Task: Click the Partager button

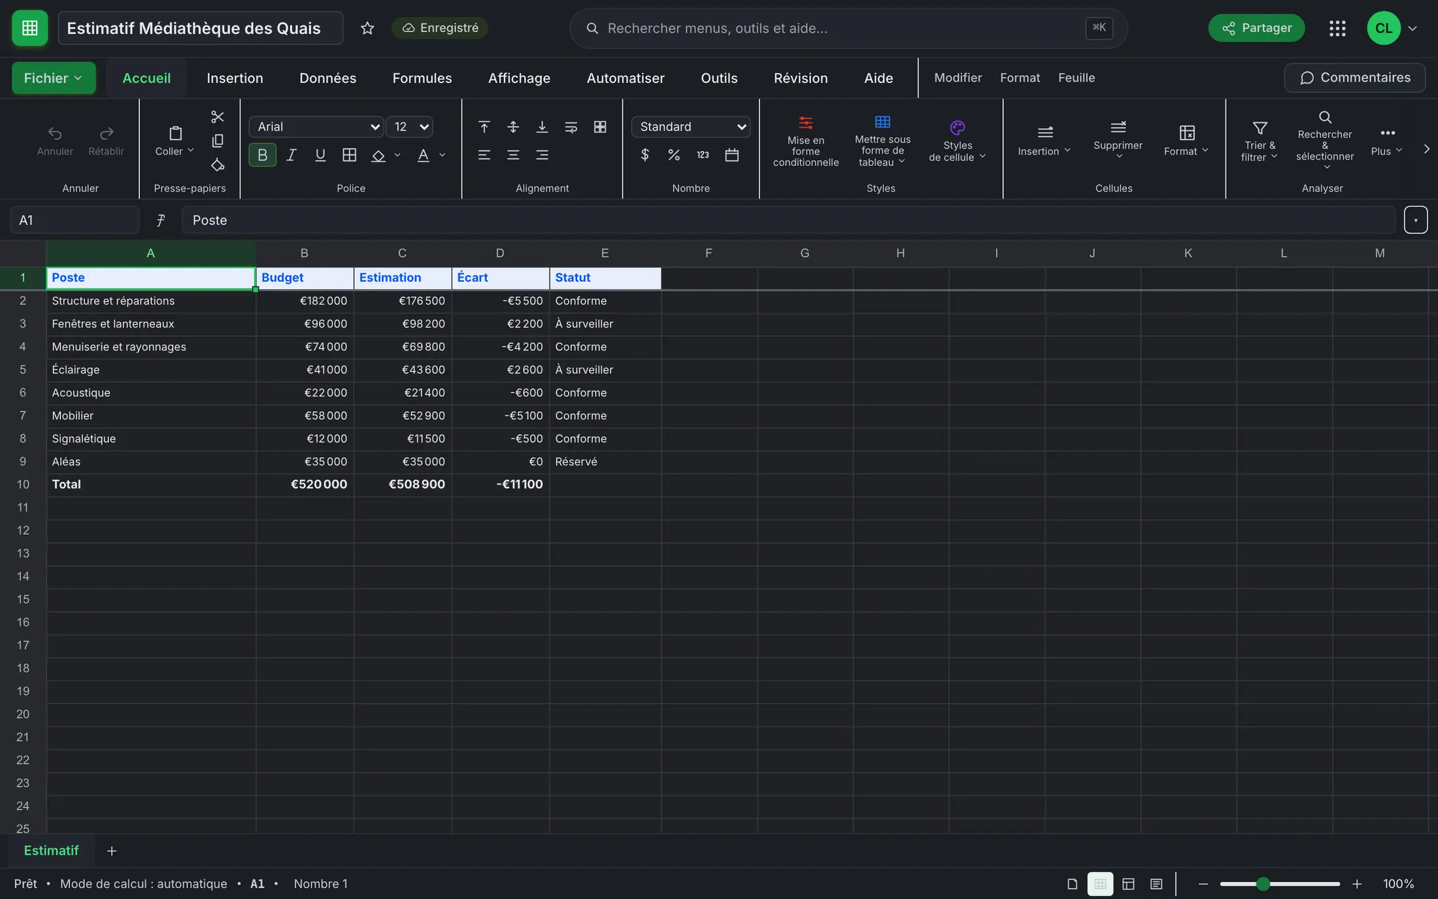Action: coord(1256,28)
